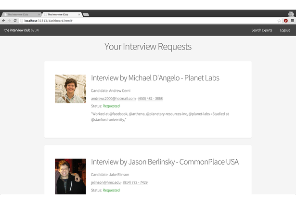The width and height of the screenshot is (296, 204).
Task: Click the browser forward arrow
Action: pos(9,21)
